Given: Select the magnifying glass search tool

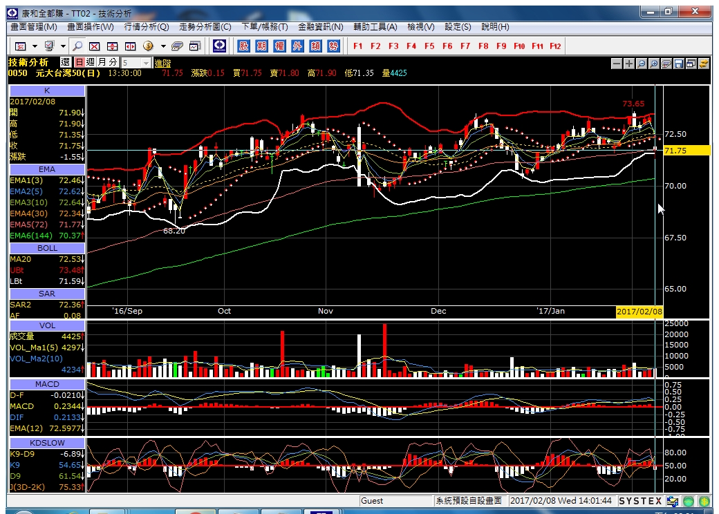Looking at the screenshot, I should pos(77,46).
